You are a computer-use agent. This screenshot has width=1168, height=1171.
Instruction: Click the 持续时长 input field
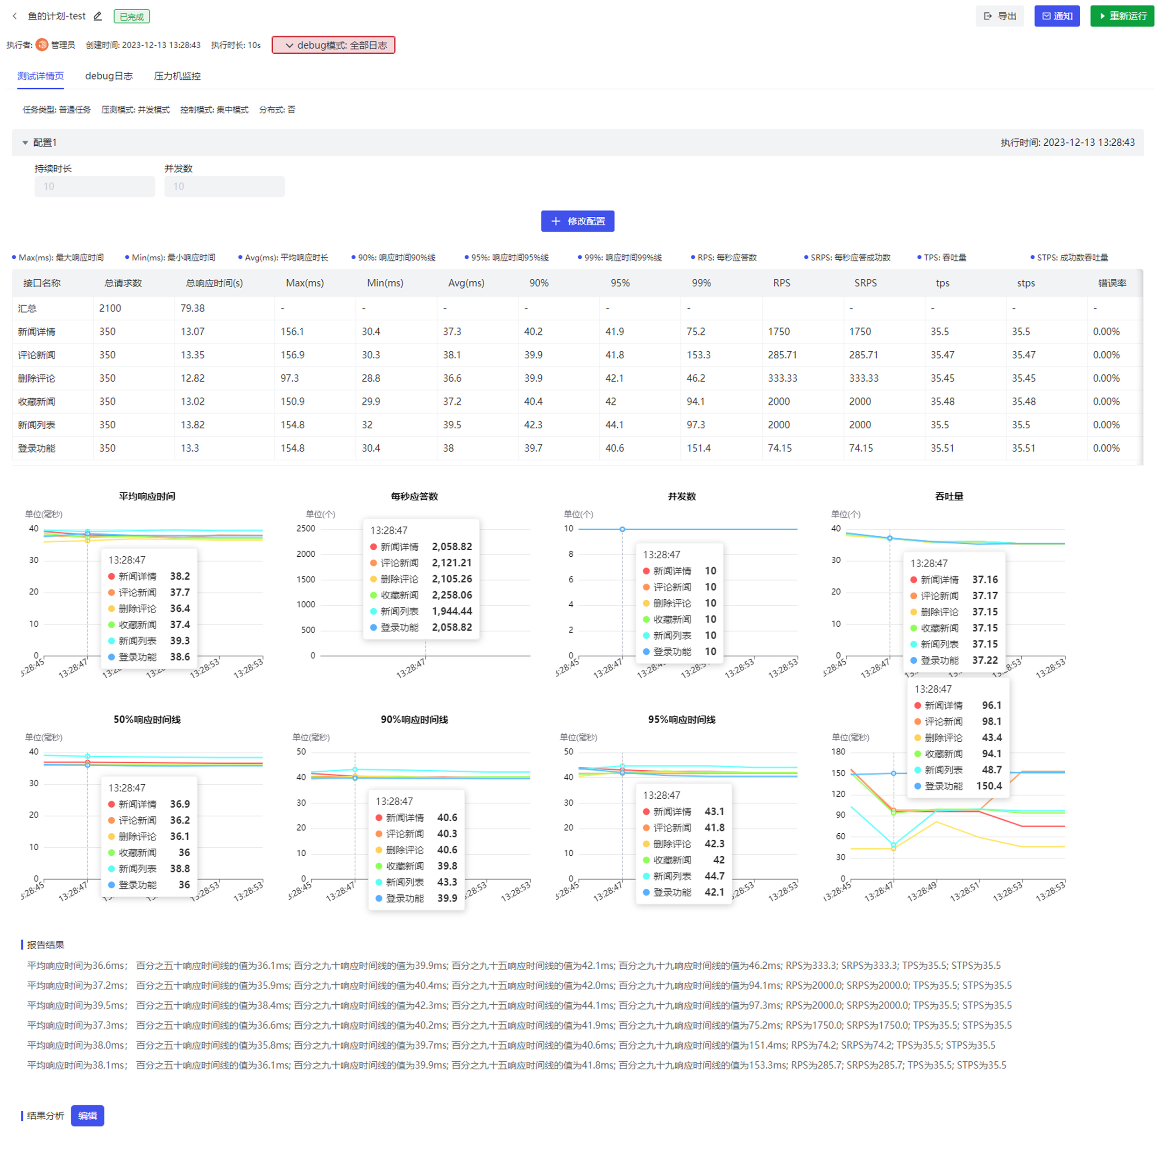coord(94,187)
